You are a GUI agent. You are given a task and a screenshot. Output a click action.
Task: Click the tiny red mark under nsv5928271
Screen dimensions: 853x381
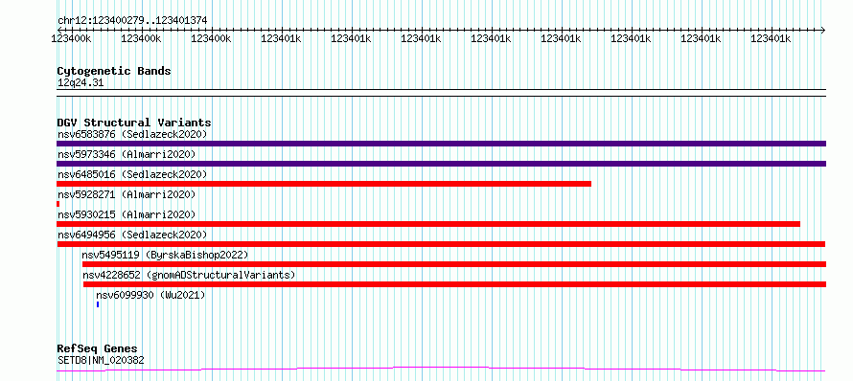coord(58,204)
